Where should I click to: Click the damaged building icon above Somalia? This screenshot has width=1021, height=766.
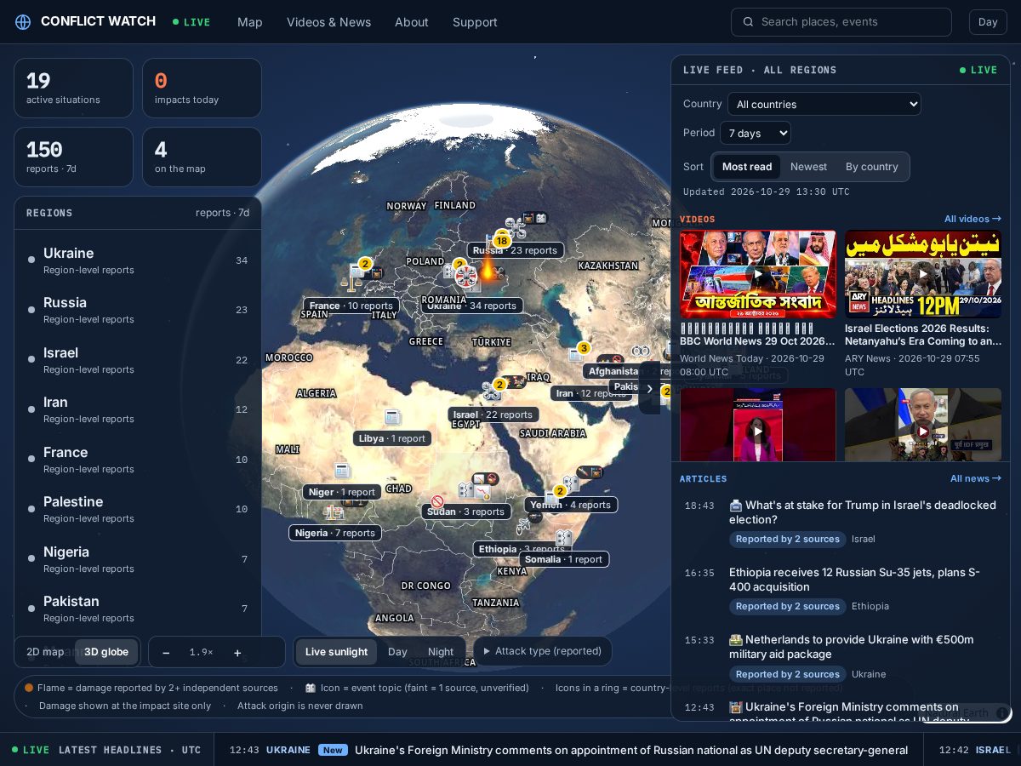(x=564, y=538)
